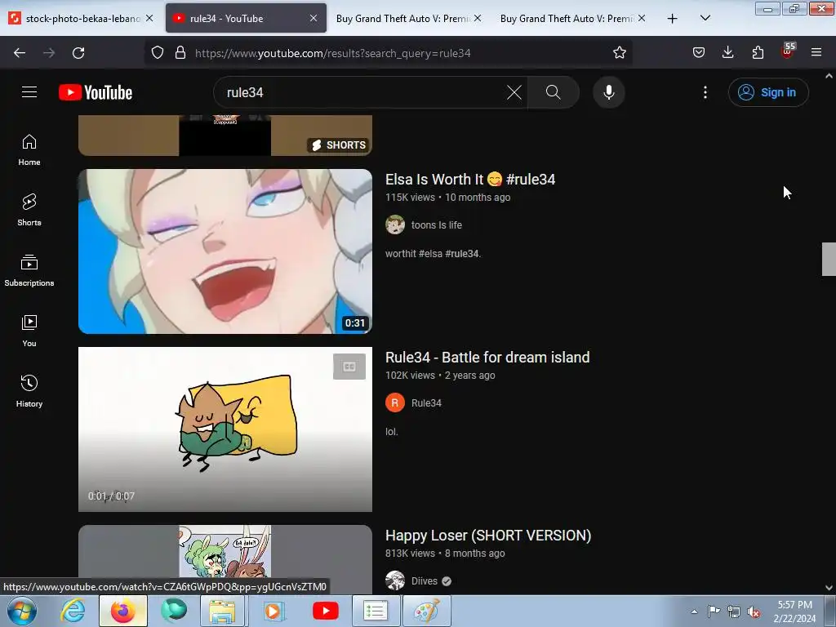This screenshot has width=836, height=627.
Task: Open the Windows Start menu
Action: coord(22,611)
